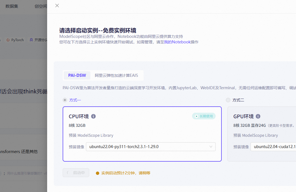Click the 开源协议 license icon
Viewport: 296px width, 192px height.
tap(31, 40)
